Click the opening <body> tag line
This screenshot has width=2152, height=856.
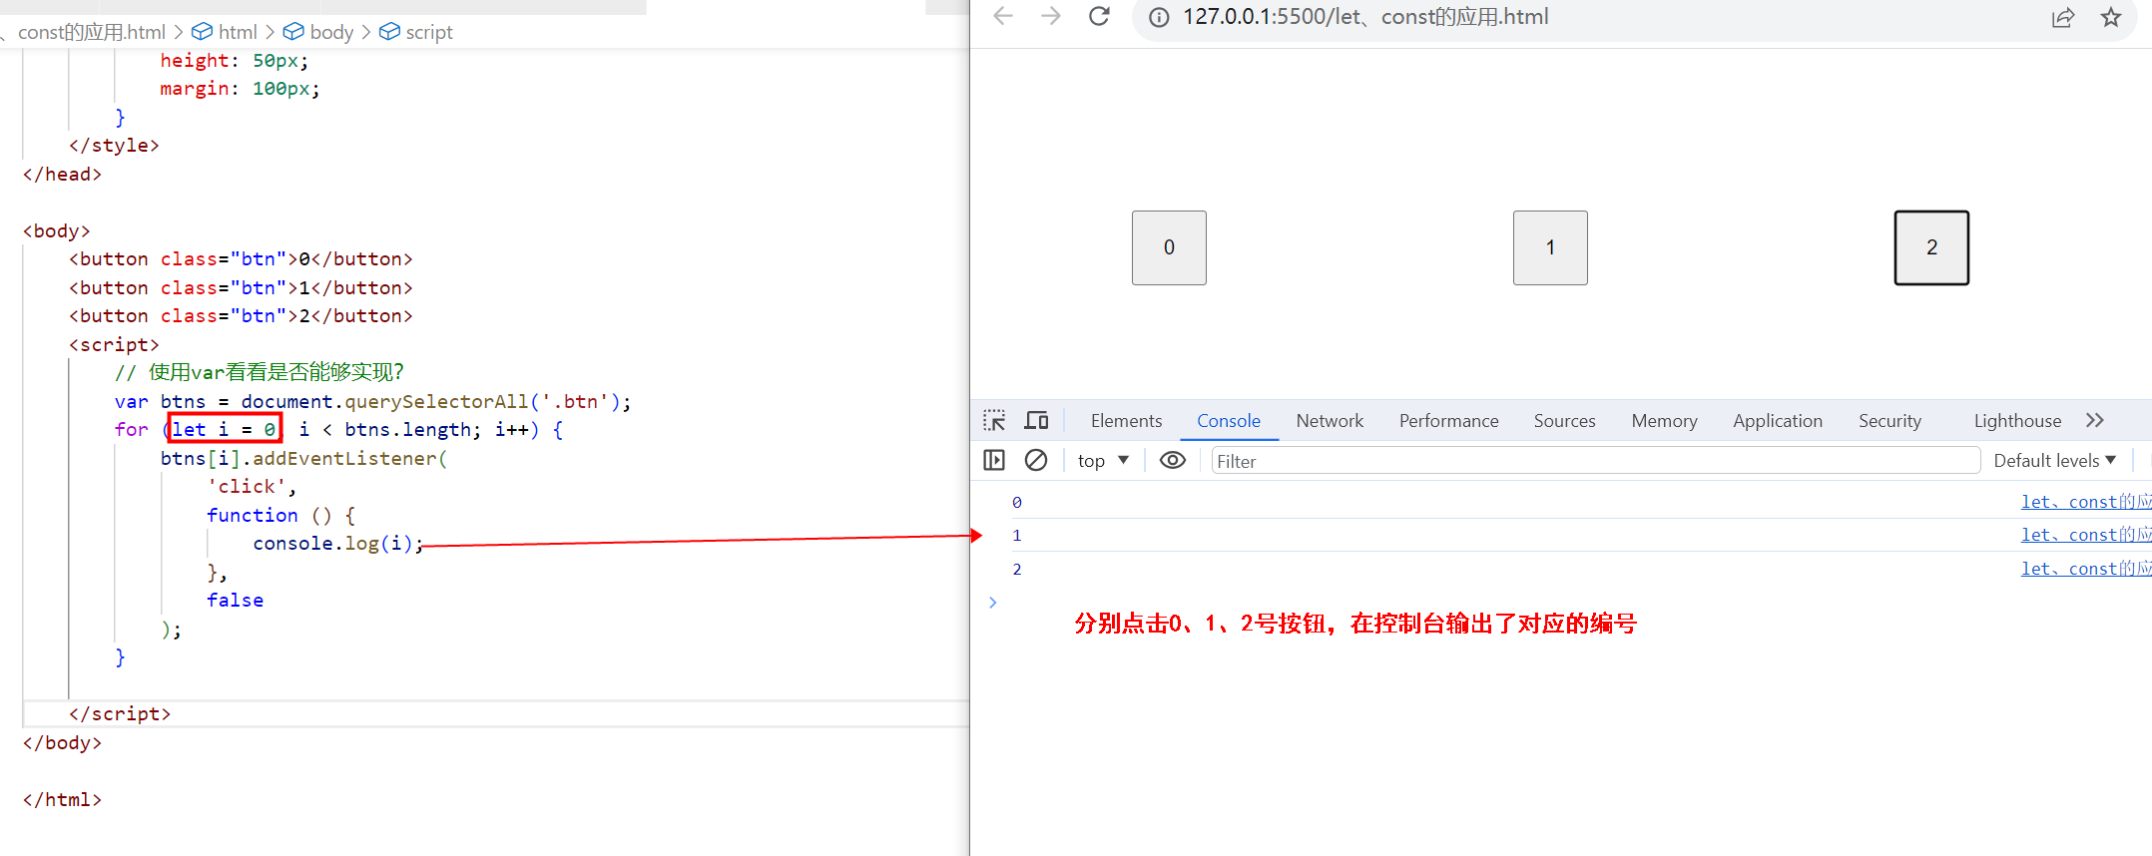(x=57, y=230)
